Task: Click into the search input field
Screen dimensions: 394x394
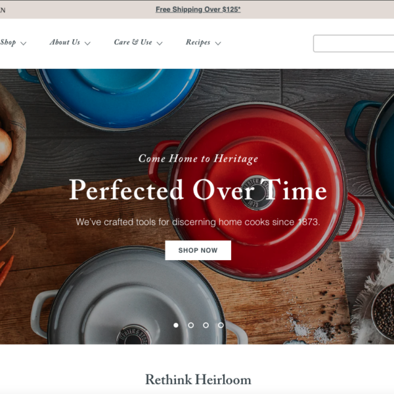Action: 353,43
